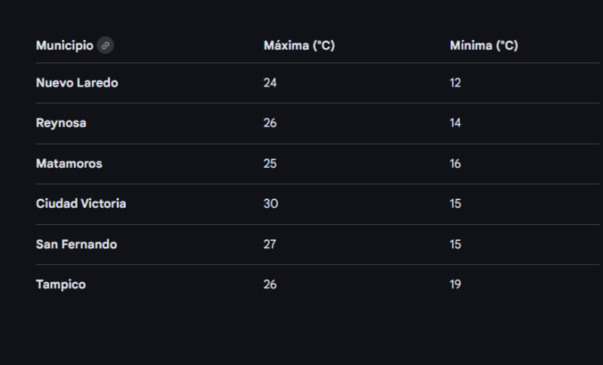Click the Municipio column header
Screen dimensions: 603x365
tap(65, 46)
